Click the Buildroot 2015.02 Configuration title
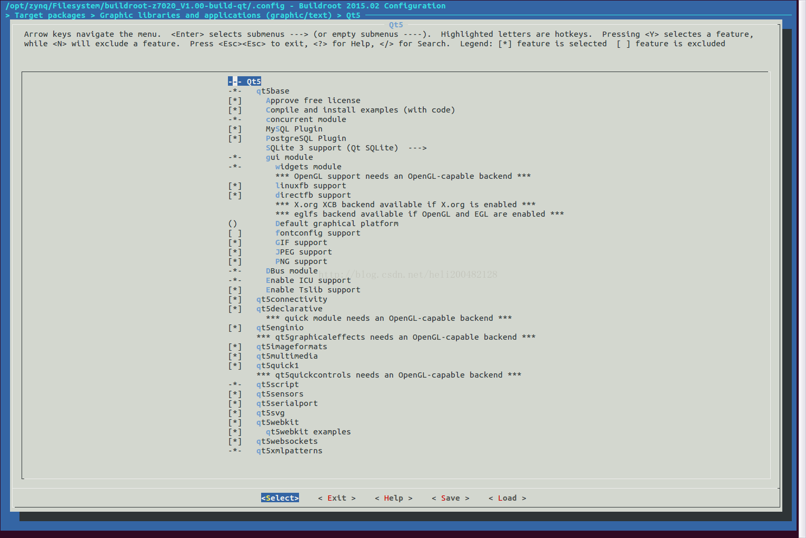The width and height of the screenshot is (806, 538). pos(372,6)
